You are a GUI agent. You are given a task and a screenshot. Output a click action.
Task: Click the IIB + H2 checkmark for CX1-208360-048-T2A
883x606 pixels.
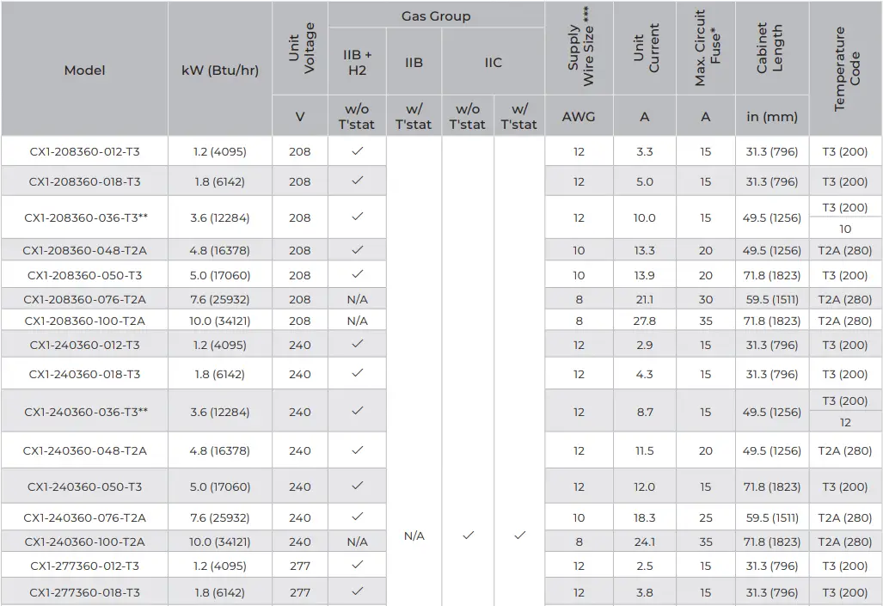coord(357,249)
